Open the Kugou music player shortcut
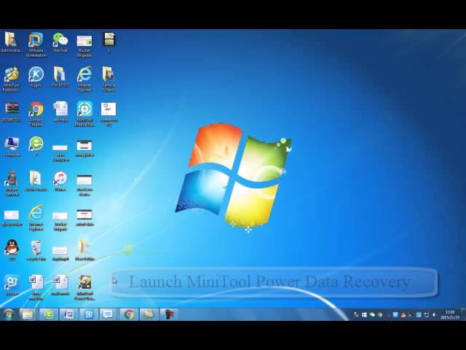Image resolution: width=466 pixels, height=350 pixels. pyautogui.click(x=36, y=74)
